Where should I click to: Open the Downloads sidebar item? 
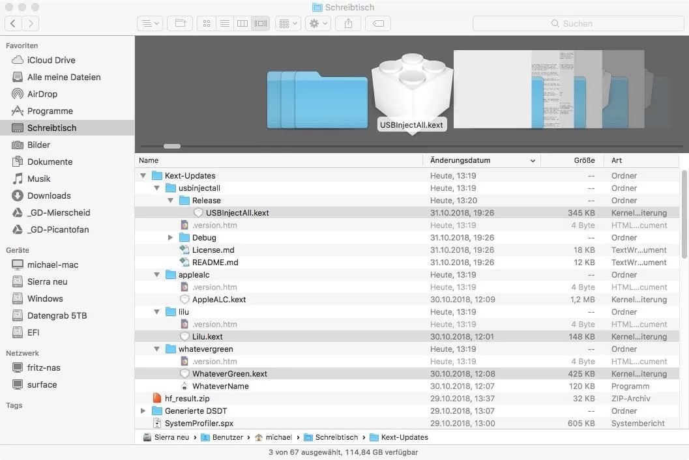[x=50, y=195]
